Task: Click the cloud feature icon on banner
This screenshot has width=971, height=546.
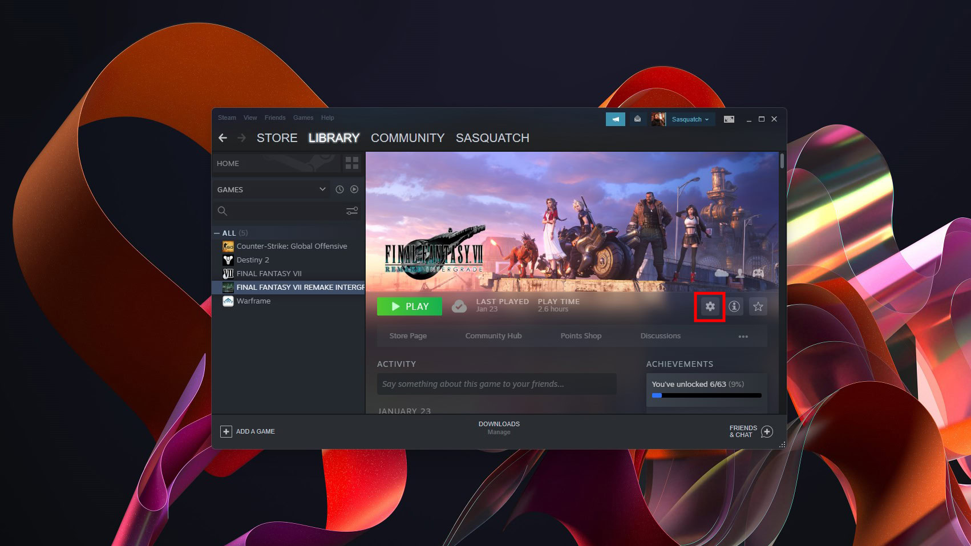Action: pos(722,273)
